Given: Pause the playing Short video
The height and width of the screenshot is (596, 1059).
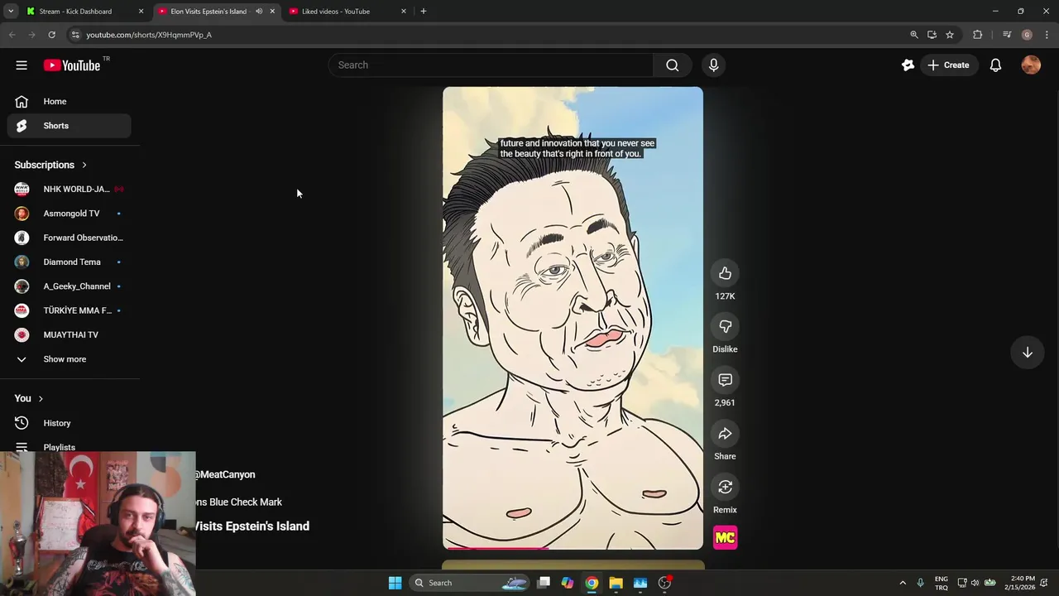Looking at the screenshot, I should 573,318.
